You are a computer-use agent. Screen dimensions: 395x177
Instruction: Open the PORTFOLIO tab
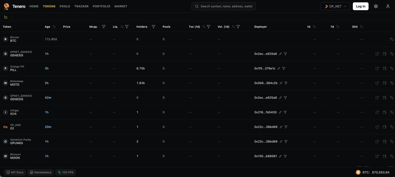click(x=101, y=6)
